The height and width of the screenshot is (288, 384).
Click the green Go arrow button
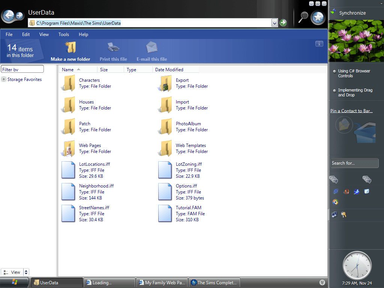tap(283, 23)
